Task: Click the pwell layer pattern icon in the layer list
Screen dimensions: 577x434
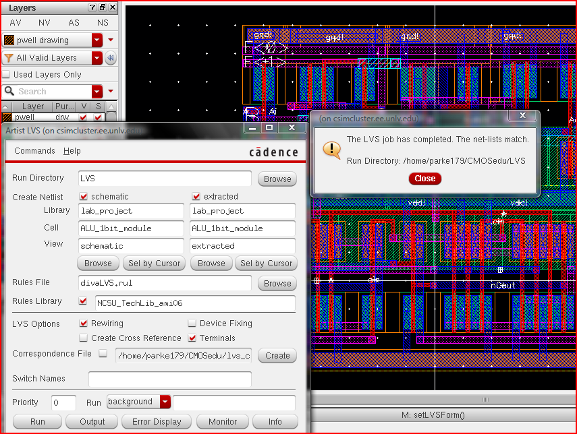Action: (7, 117)
